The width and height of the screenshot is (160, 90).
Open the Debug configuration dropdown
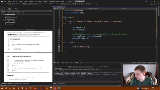tap(25, 4)
